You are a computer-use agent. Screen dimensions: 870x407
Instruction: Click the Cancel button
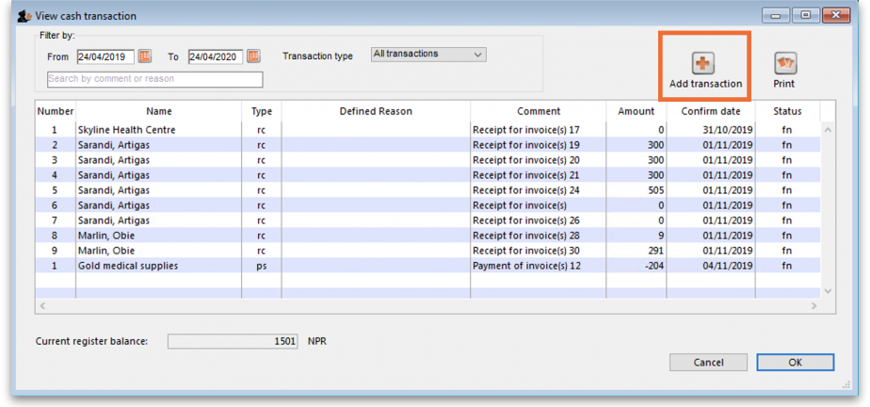[x=709, y=363]
